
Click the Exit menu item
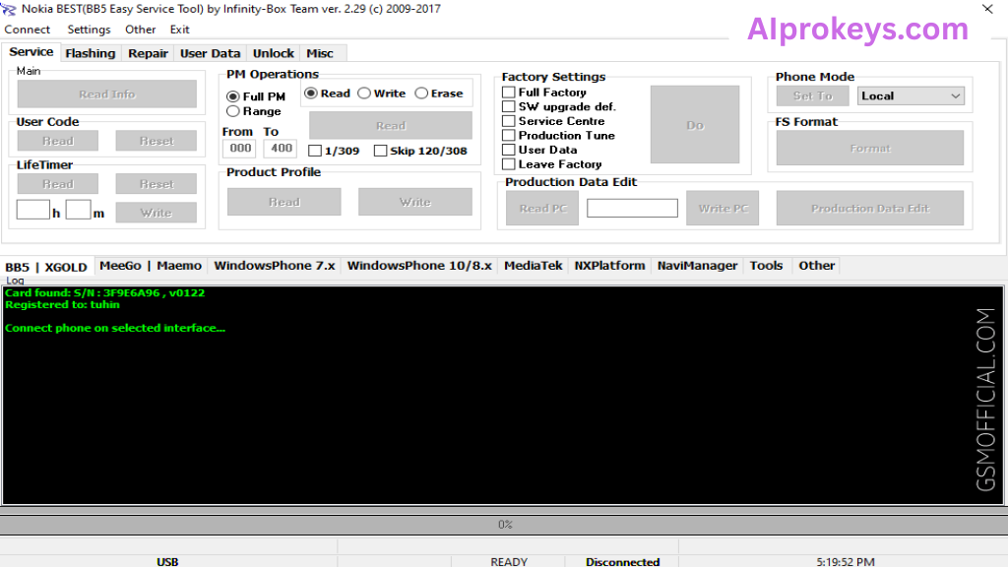(x=179, y=30)
